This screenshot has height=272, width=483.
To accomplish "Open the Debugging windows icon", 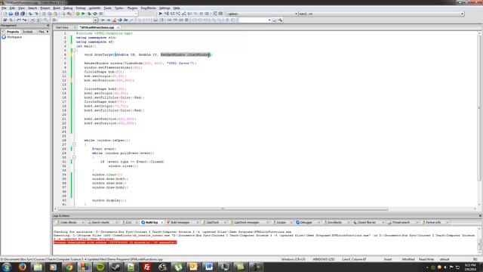I will click(x=215, y=14).
